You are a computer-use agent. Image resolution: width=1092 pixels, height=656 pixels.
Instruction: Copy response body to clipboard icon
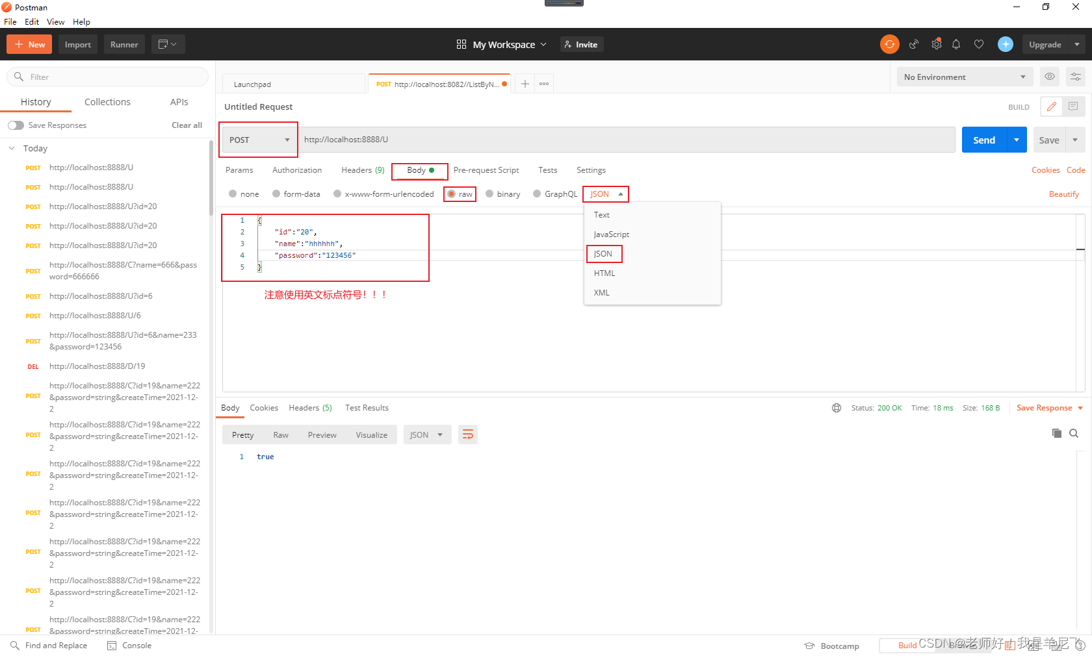(1057, 433)
